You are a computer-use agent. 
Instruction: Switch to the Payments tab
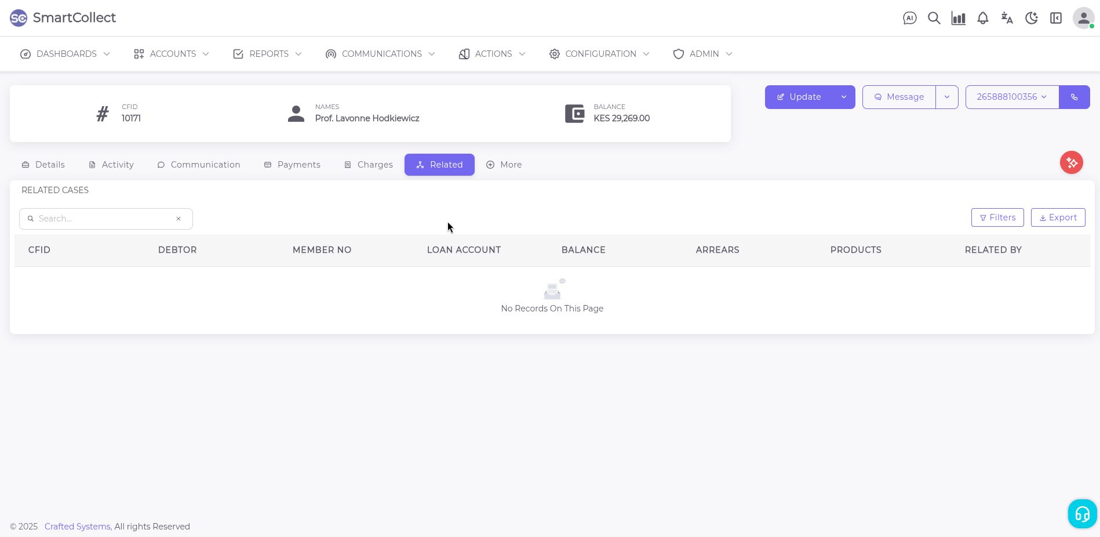(x=292, y=165)
